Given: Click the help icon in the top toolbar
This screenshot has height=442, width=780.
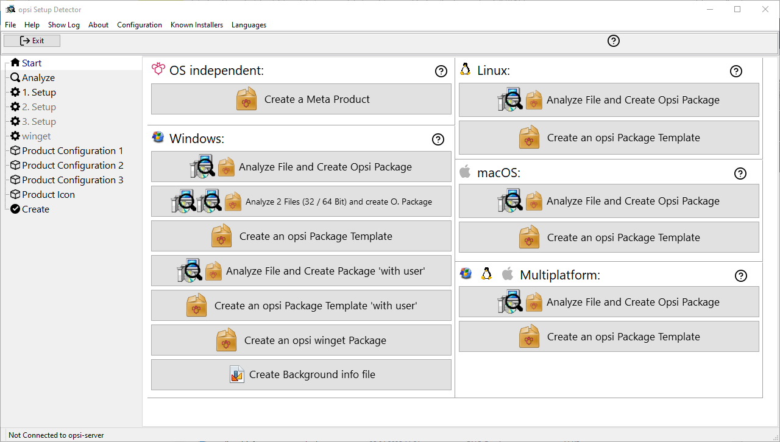Looking at the screenshot, I should click(x=614, y=41).
